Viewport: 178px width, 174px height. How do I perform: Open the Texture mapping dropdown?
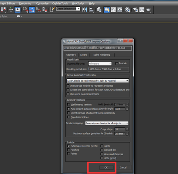(x=107, y=123)
